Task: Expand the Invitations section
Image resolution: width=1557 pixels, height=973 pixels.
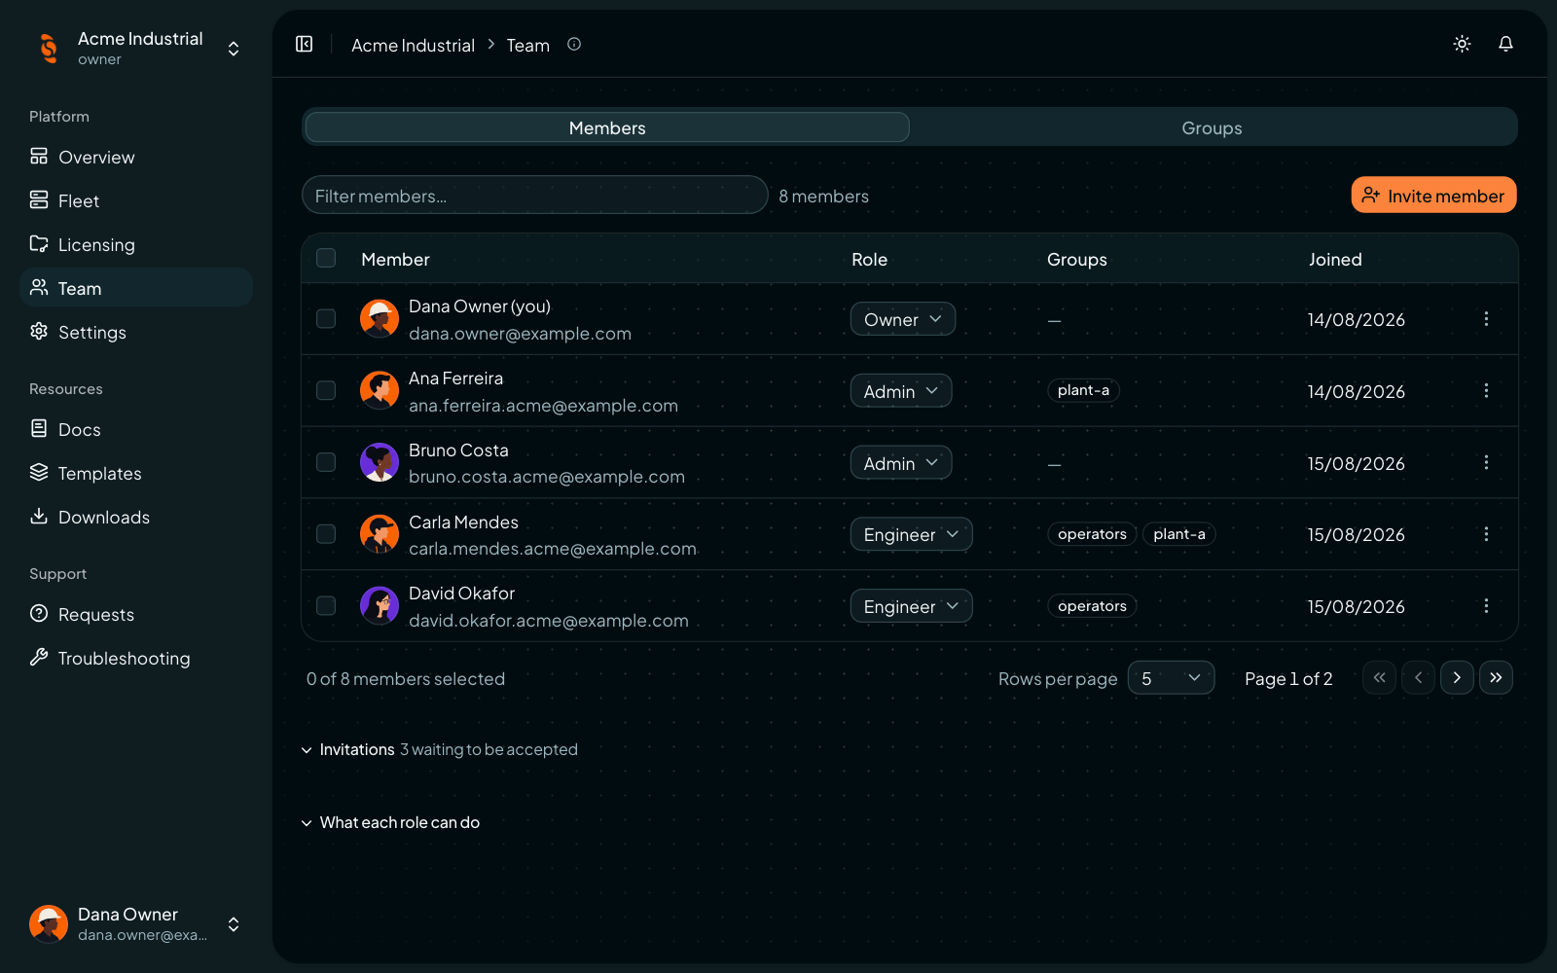Action: pos(440,749)
